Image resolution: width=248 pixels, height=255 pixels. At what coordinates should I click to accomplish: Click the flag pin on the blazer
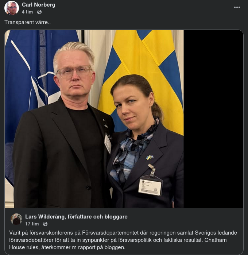(150, 157)
